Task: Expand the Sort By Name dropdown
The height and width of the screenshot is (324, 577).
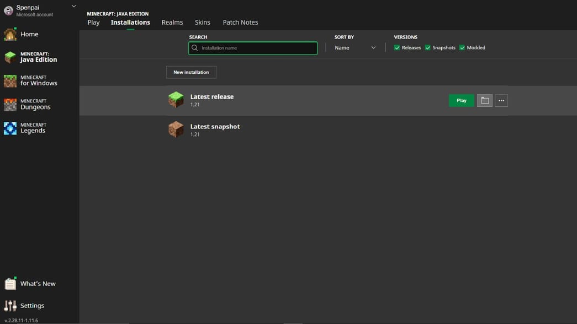Action: coord(355,48)
